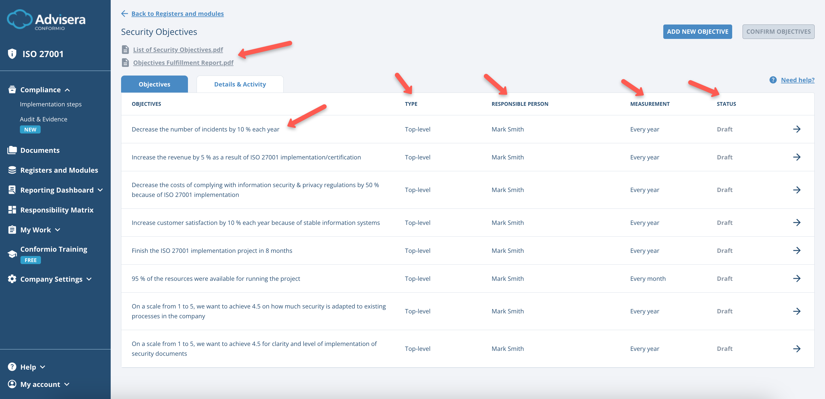Expand the My Work section
Viewport: 825px width, 399px height.
[58, 230]
